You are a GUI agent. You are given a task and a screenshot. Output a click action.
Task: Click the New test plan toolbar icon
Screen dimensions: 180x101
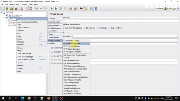tap(3, 8)
